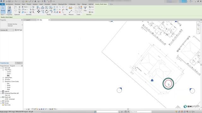Open the selection Filter funnel

(x=85, y=9)
